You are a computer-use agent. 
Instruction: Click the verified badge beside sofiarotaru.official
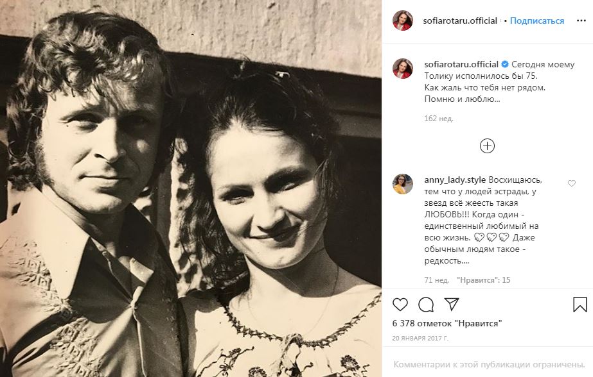pos(504,65)
